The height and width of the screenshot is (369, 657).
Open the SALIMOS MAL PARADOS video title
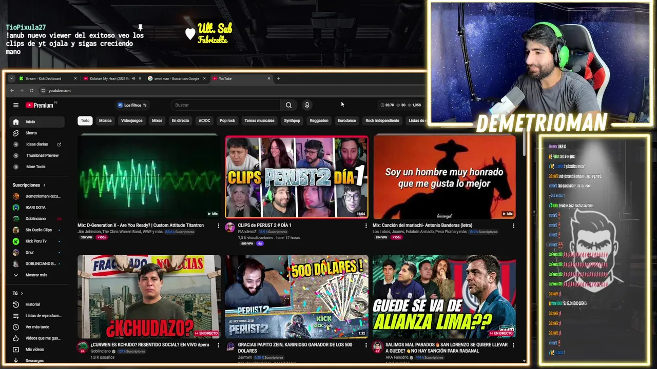coord(447,348)
